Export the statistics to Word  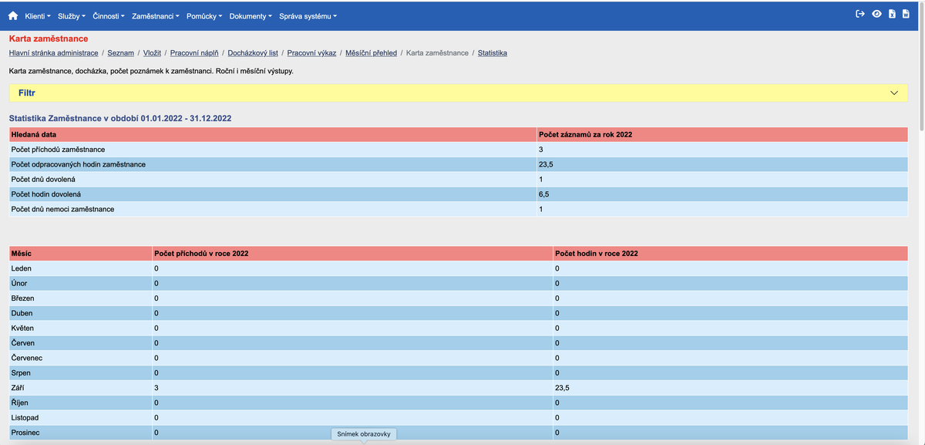click(x=906, y=13)
